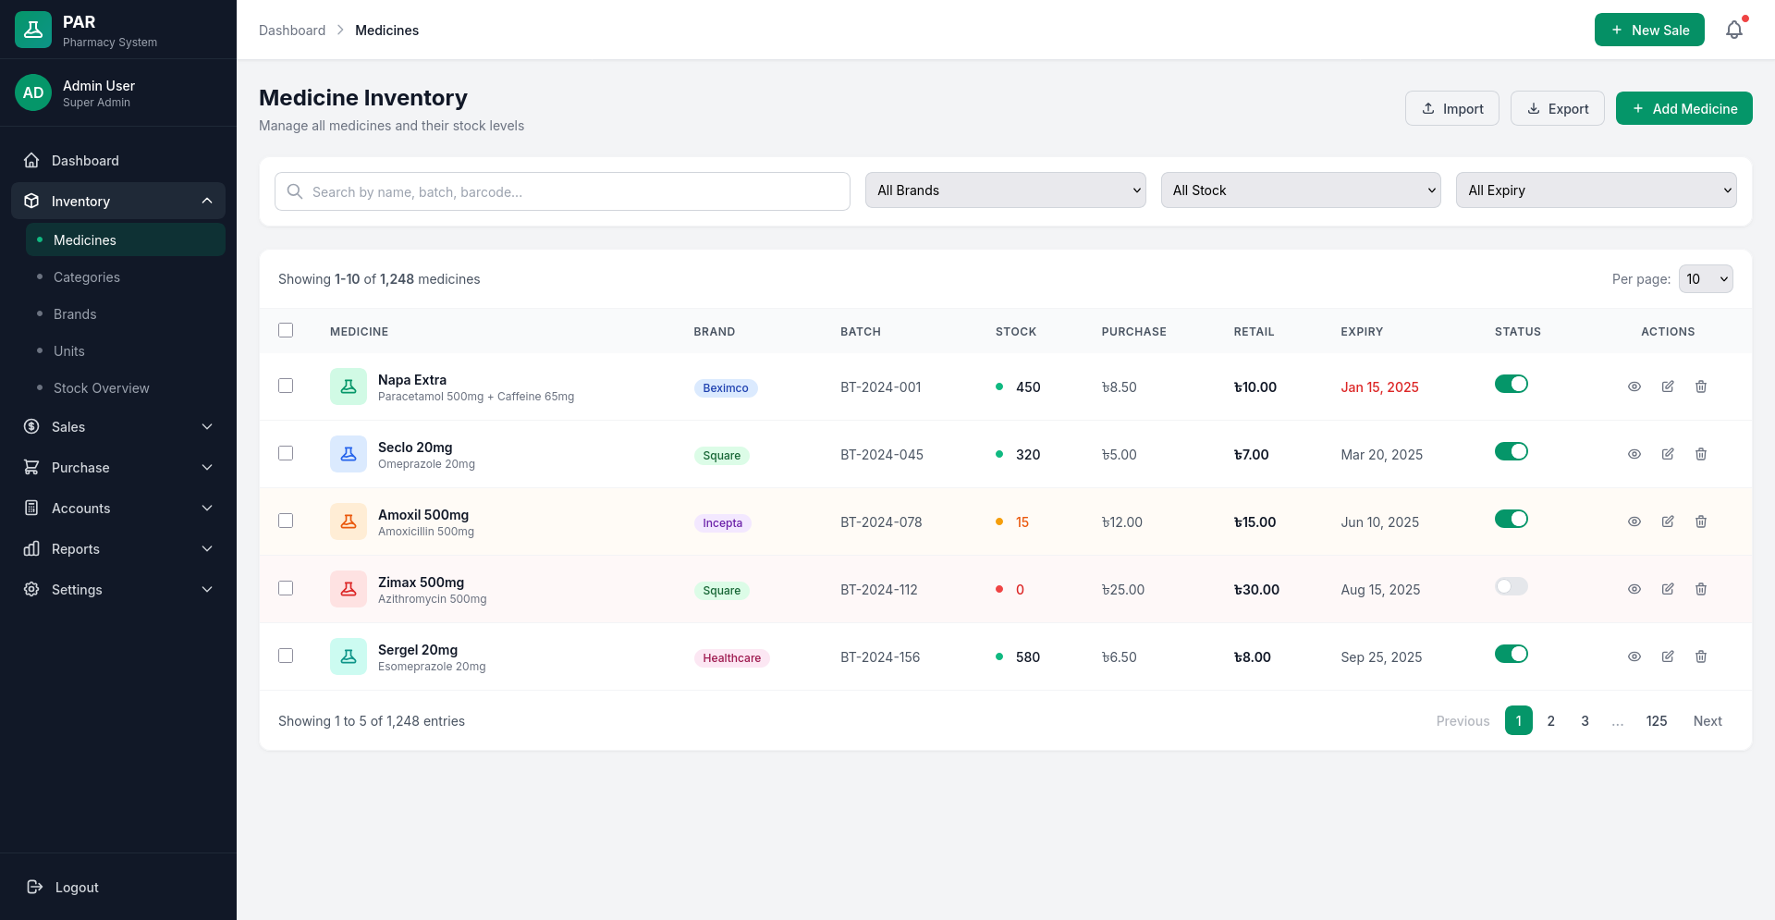Click the Add Medicine button
This screenshot has width=1775, height=920.
click(1683, 108)
